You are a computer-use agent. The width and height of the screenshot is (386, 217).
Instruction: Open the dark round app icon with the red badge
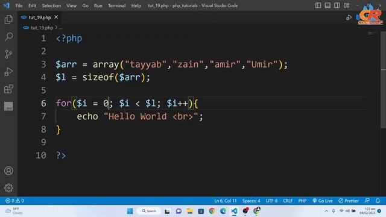click(x=245, y=211)
